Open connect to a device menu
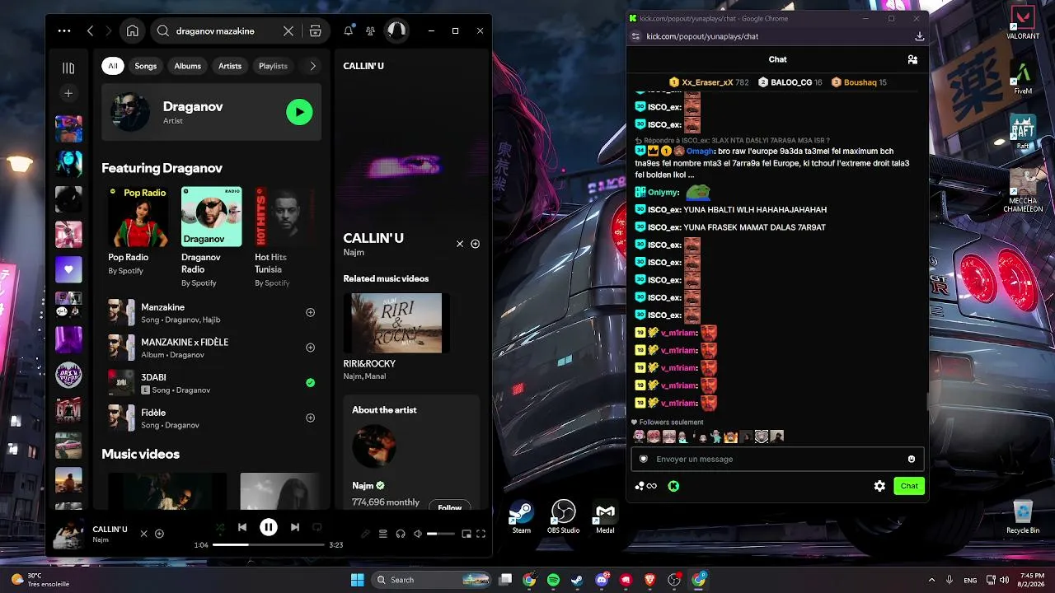The image size is (1055, 593). click(401, 534)
